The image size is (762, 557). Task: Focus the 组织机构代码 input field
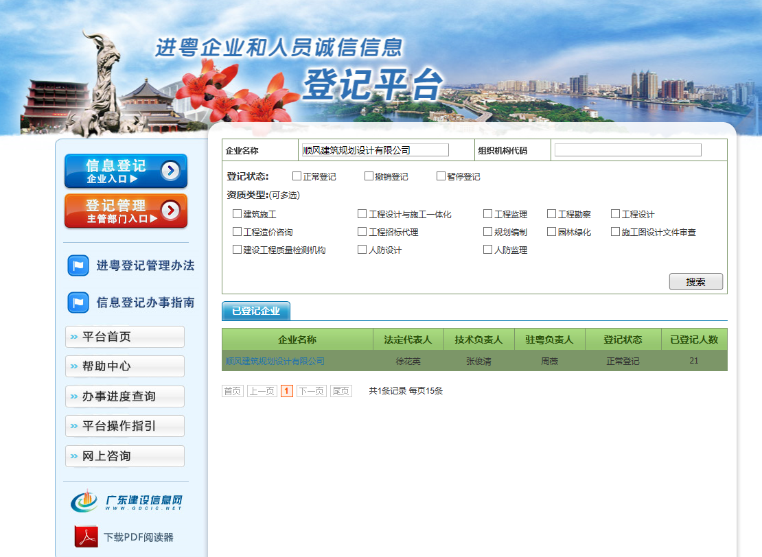[x=627, y=150]
